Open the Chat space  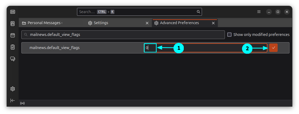click(13, 59)
